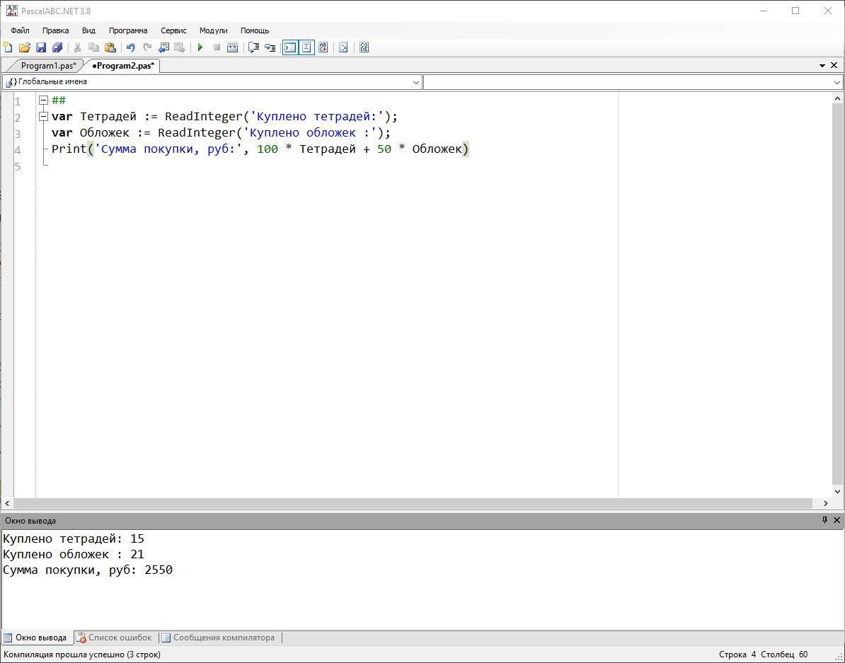Click the New file icon in toolbar
The width and height of the screenshot is (845, 663).
(x=8, y=47)
